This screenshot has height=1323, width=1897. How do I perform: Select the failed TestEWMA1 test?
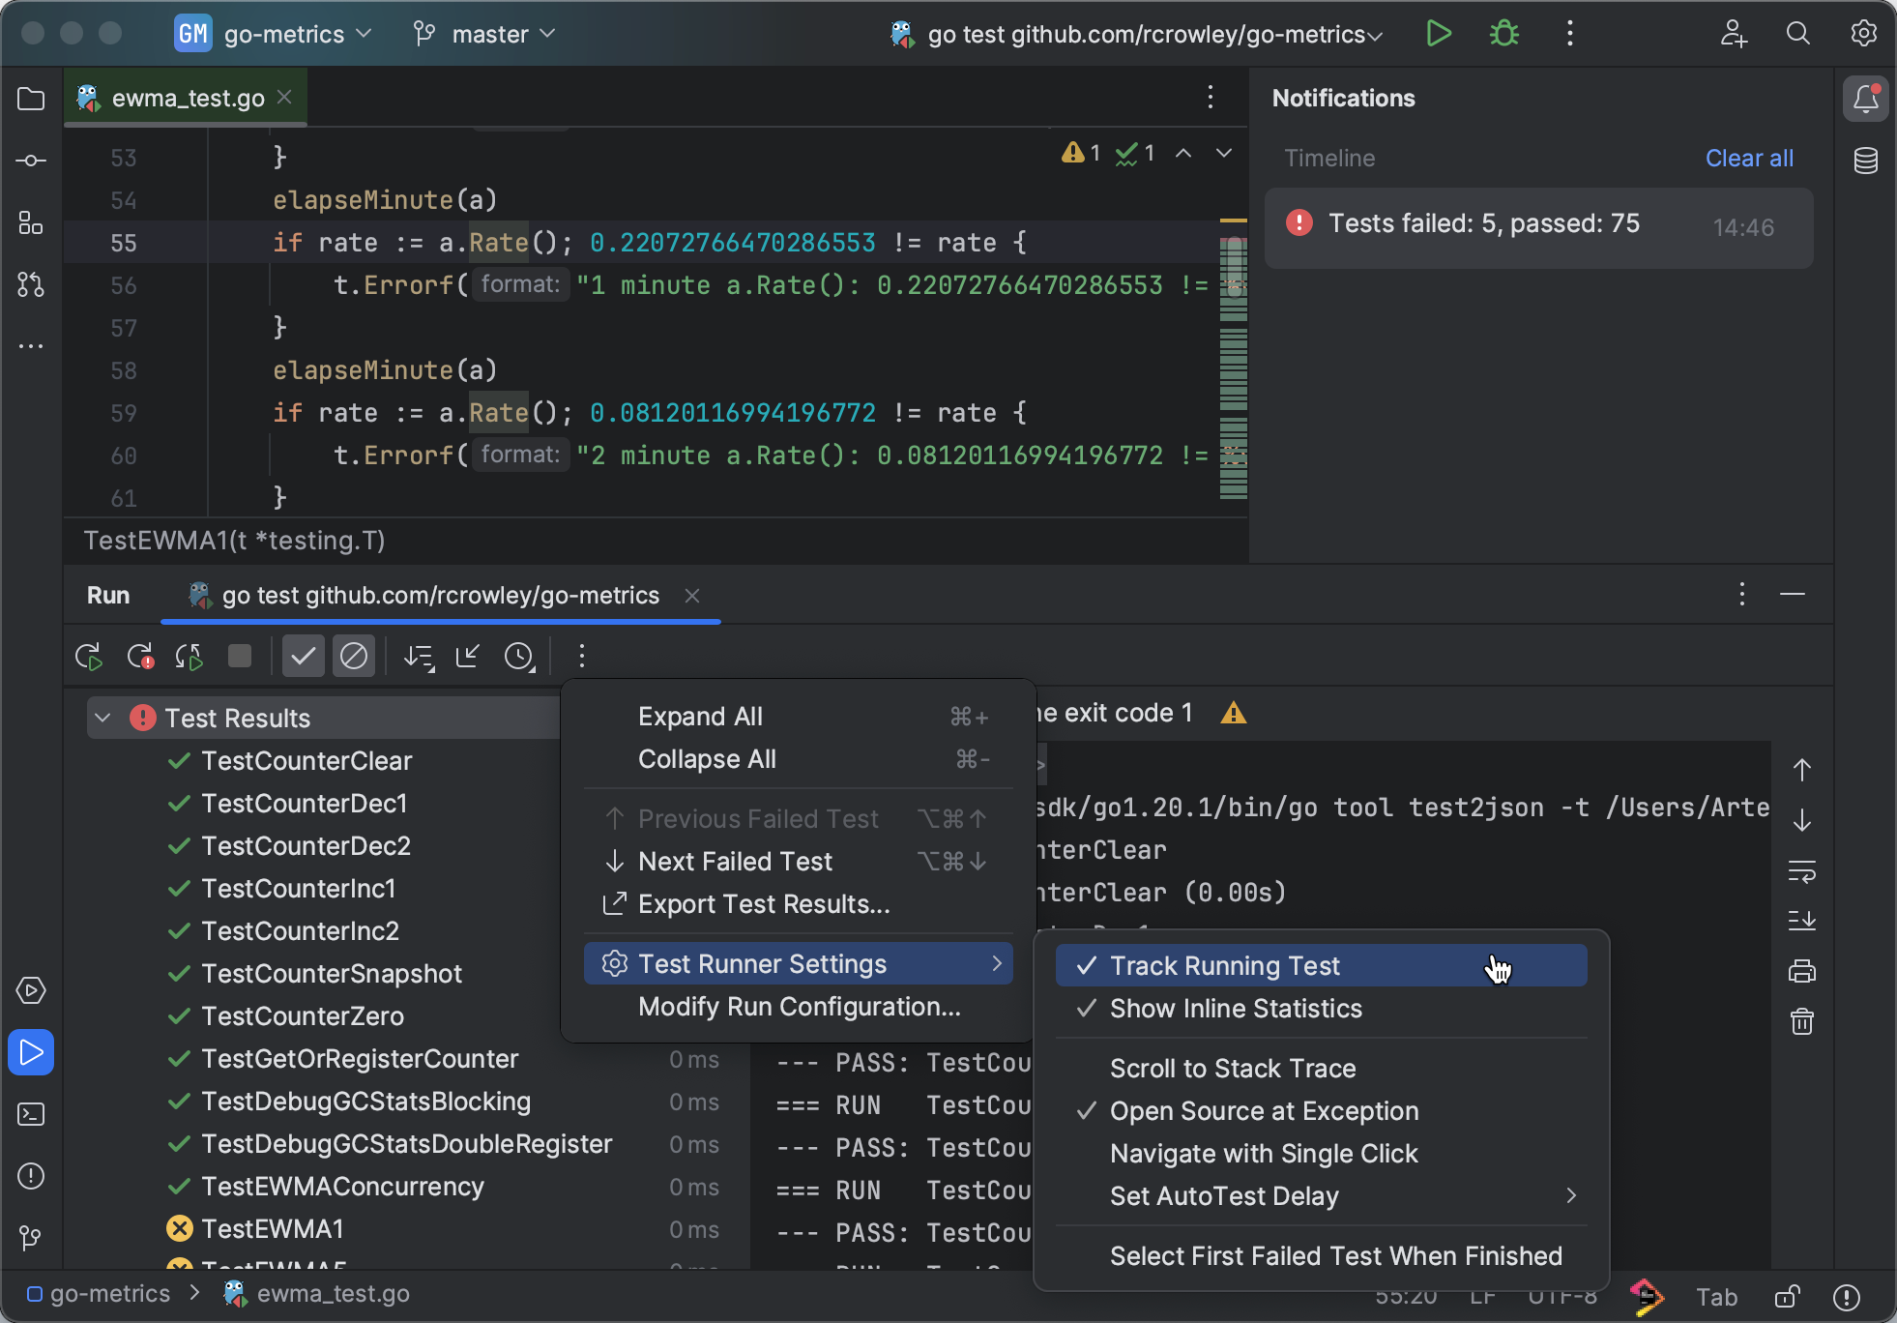click(272, 1229)
